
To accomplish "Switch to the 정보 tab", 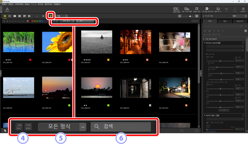I will tap(225, 21).
